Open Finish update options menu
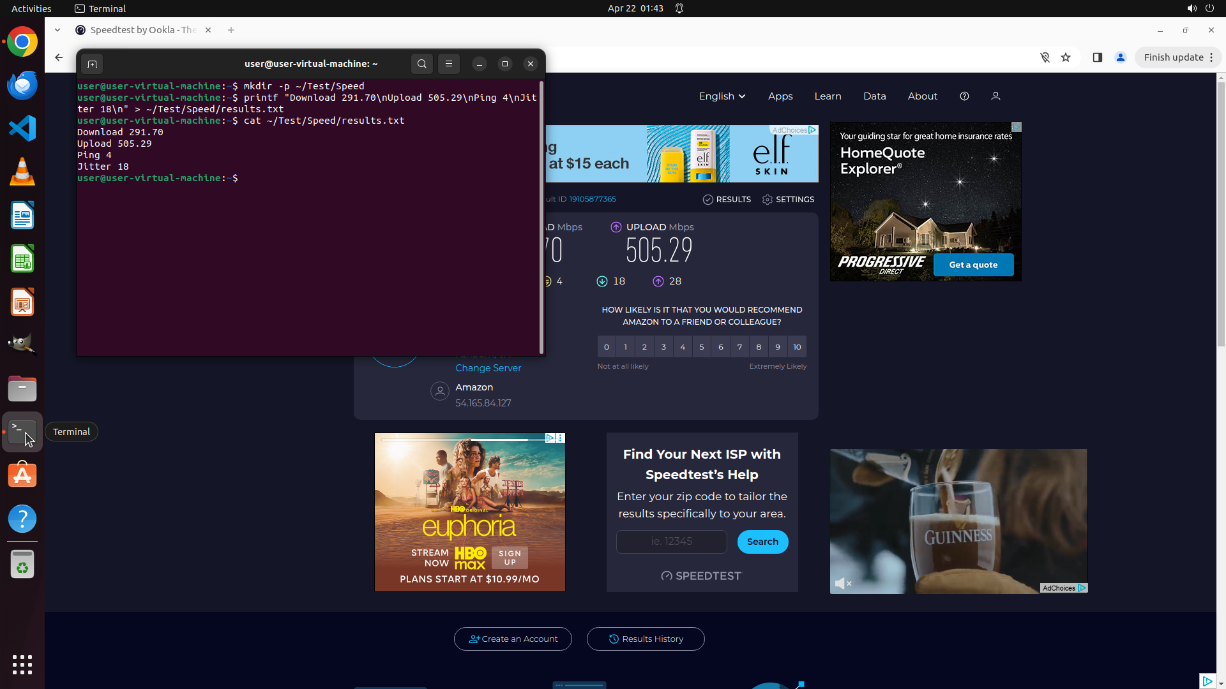 point(1211,57)
